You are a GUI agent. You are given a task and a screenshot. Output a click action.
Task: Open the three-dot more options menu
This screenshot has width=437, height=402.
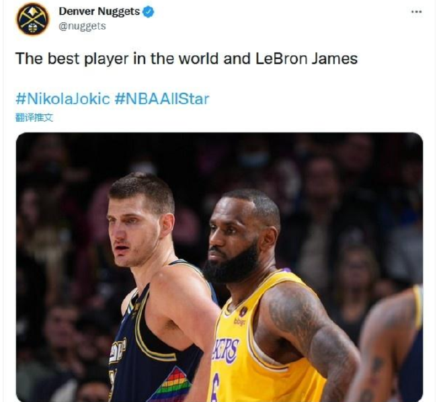(x=416, y=11)
